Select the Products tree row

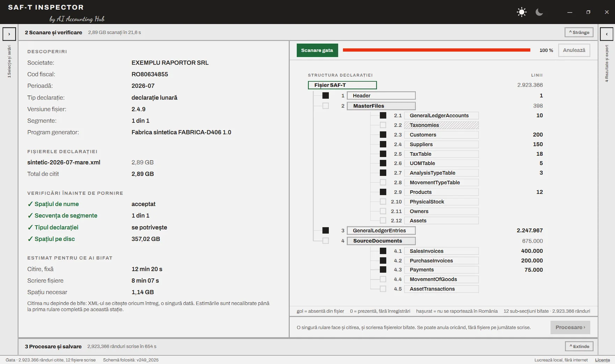[441, 192]
